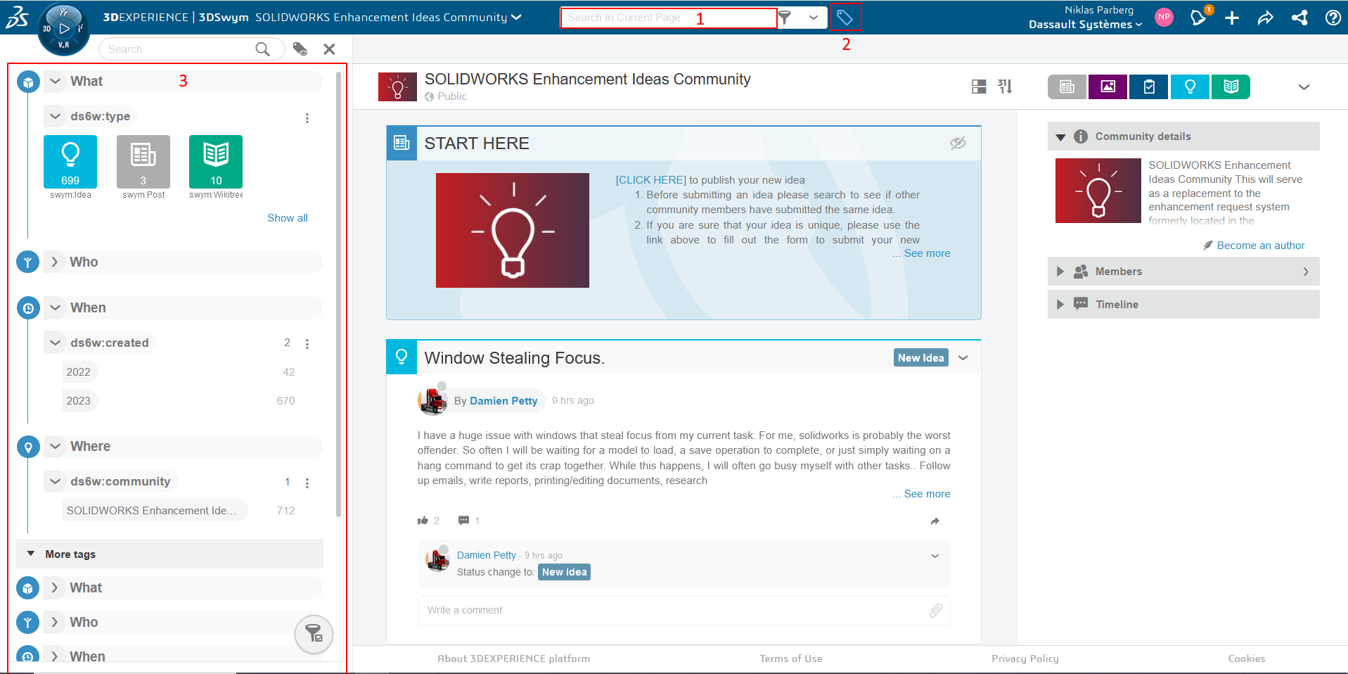1348x674 pixels.
Task: Click the attachment paperclip in comment box
Action: pyautogui.click(x=935, y=611)
